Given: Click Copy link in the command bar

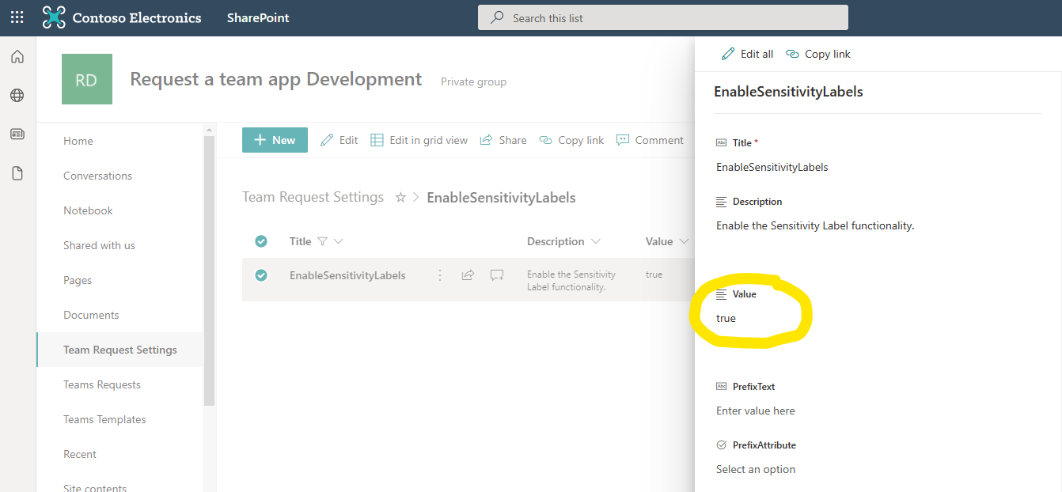Looking at the screenshot, I should coord(571,140).
